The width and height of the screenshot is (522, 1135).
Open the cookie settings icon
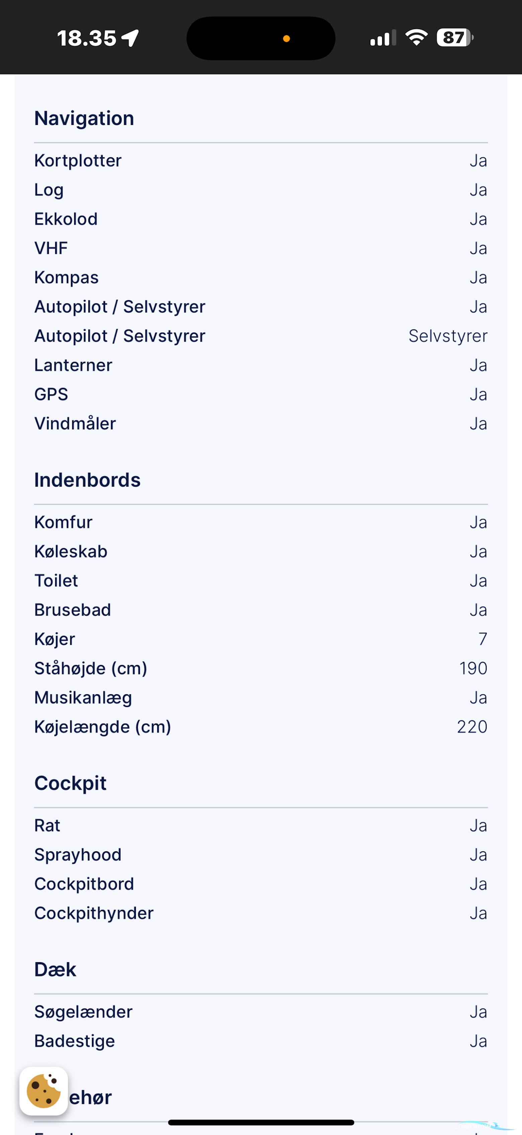[x=43, y=1090]
